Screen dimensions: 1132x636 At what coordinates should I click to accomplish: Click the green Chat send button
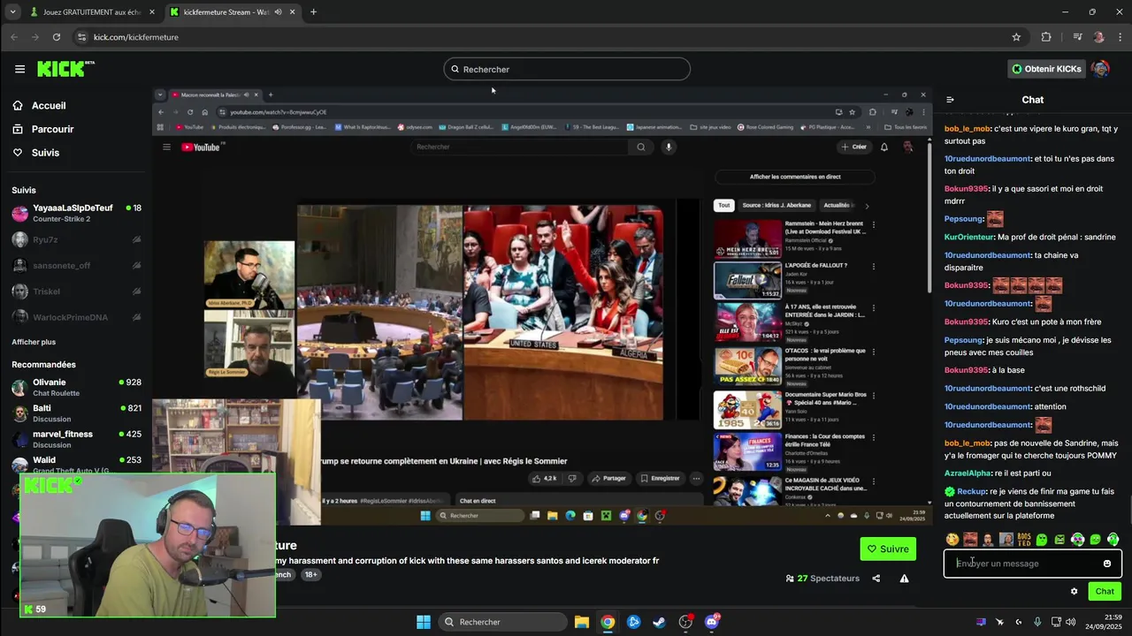(1105, 592)
